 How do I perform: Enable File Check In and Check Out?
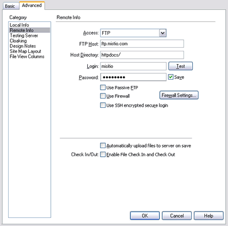tap(103, 155)
